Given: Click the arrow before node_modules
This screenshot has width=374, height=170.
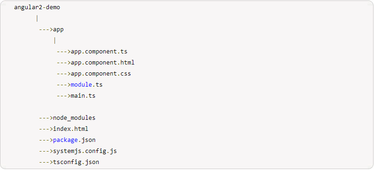Looking at the screenshot, I should pos(46,118).
